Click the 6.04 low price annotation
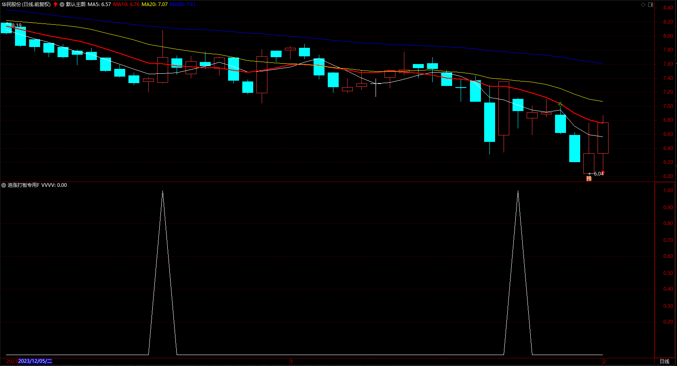677x366 pixels. (599, 174)
